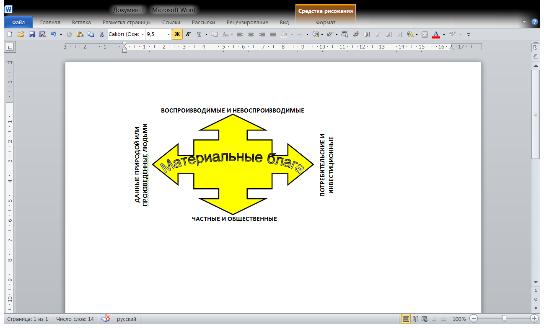Image resolution: width=544 pixels, height=328 pixels.
Task: Toggle Bold formatting button Ж
Action: coord(177,34)
